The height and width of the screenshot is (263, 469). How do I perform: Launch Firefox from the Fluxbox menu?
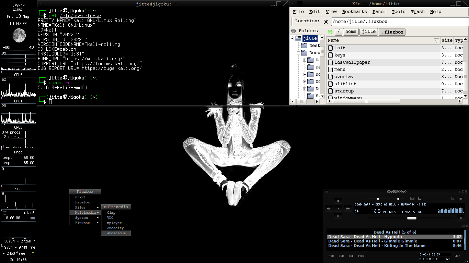click(85, 202)
